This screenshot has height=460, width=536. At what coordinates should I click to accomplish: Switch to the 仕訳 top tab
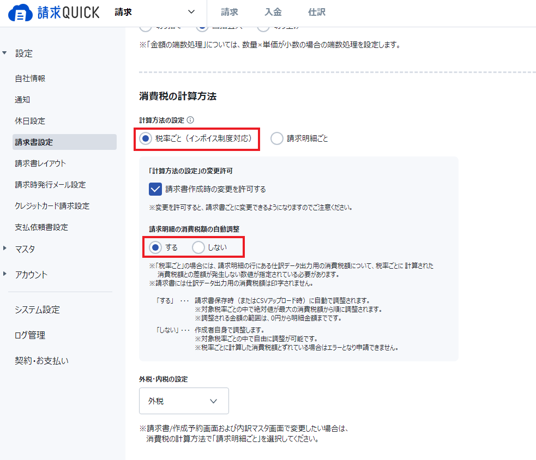pyautogui.click(x=317, y=13)
